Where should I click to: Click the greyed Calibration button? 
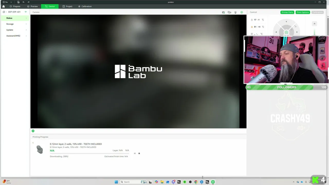tap(317, 12)
